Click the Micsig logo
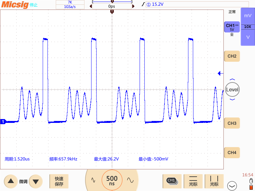The width and height of the screenshot is (255, 191). (x=15, y=4)
